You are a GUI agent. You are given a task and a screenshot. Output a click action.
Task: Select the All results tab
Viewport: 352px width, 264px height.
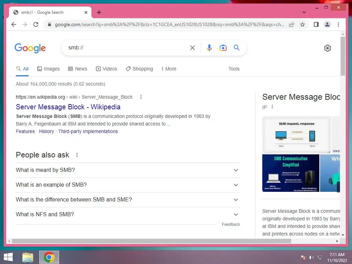click(22, 69)
